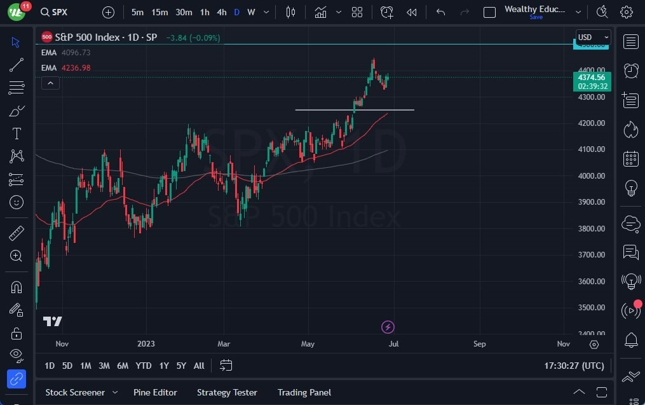Open the alerts alarm clock panel

(630, 71)
